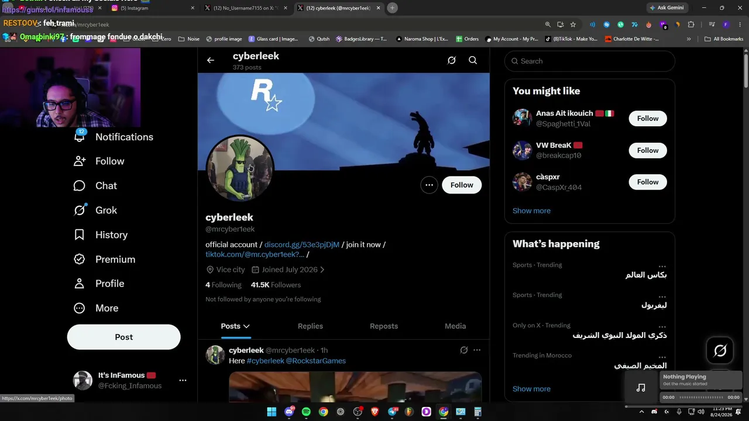Click the floating Grok button
Image resolution: width=749 pixels, height=421 pixels.
pyautogui.click(x=720, y=351)
